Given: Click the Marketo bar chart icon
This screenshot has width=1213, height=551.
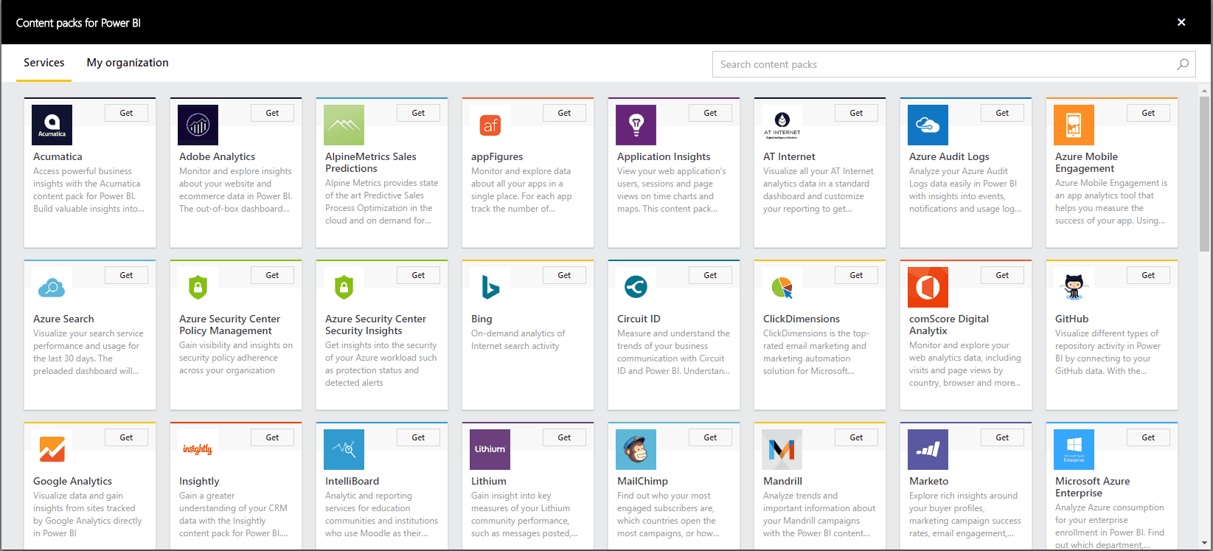Looking at the screenshot, I should (x=928, y=449).
